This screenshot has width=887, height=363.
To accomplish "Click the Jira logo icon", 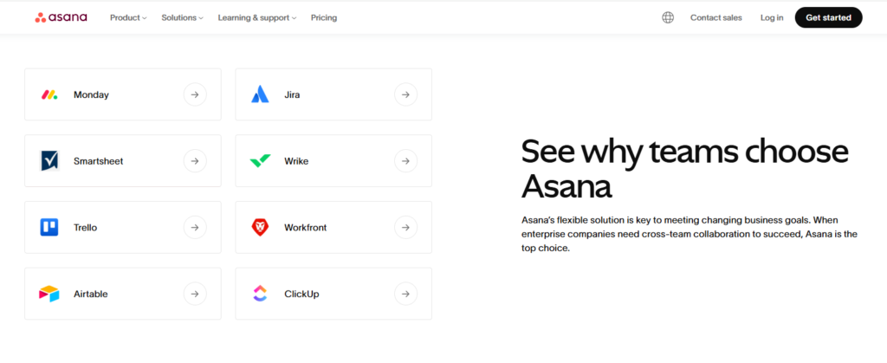I will 260,94.
